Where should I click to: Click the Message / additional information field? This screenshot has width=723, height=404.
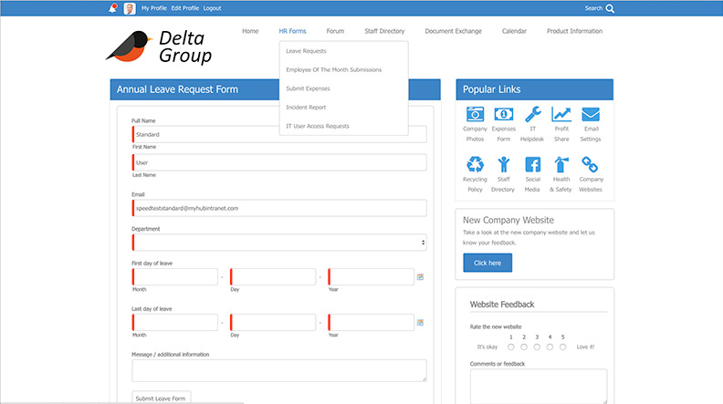coord(279,369)
